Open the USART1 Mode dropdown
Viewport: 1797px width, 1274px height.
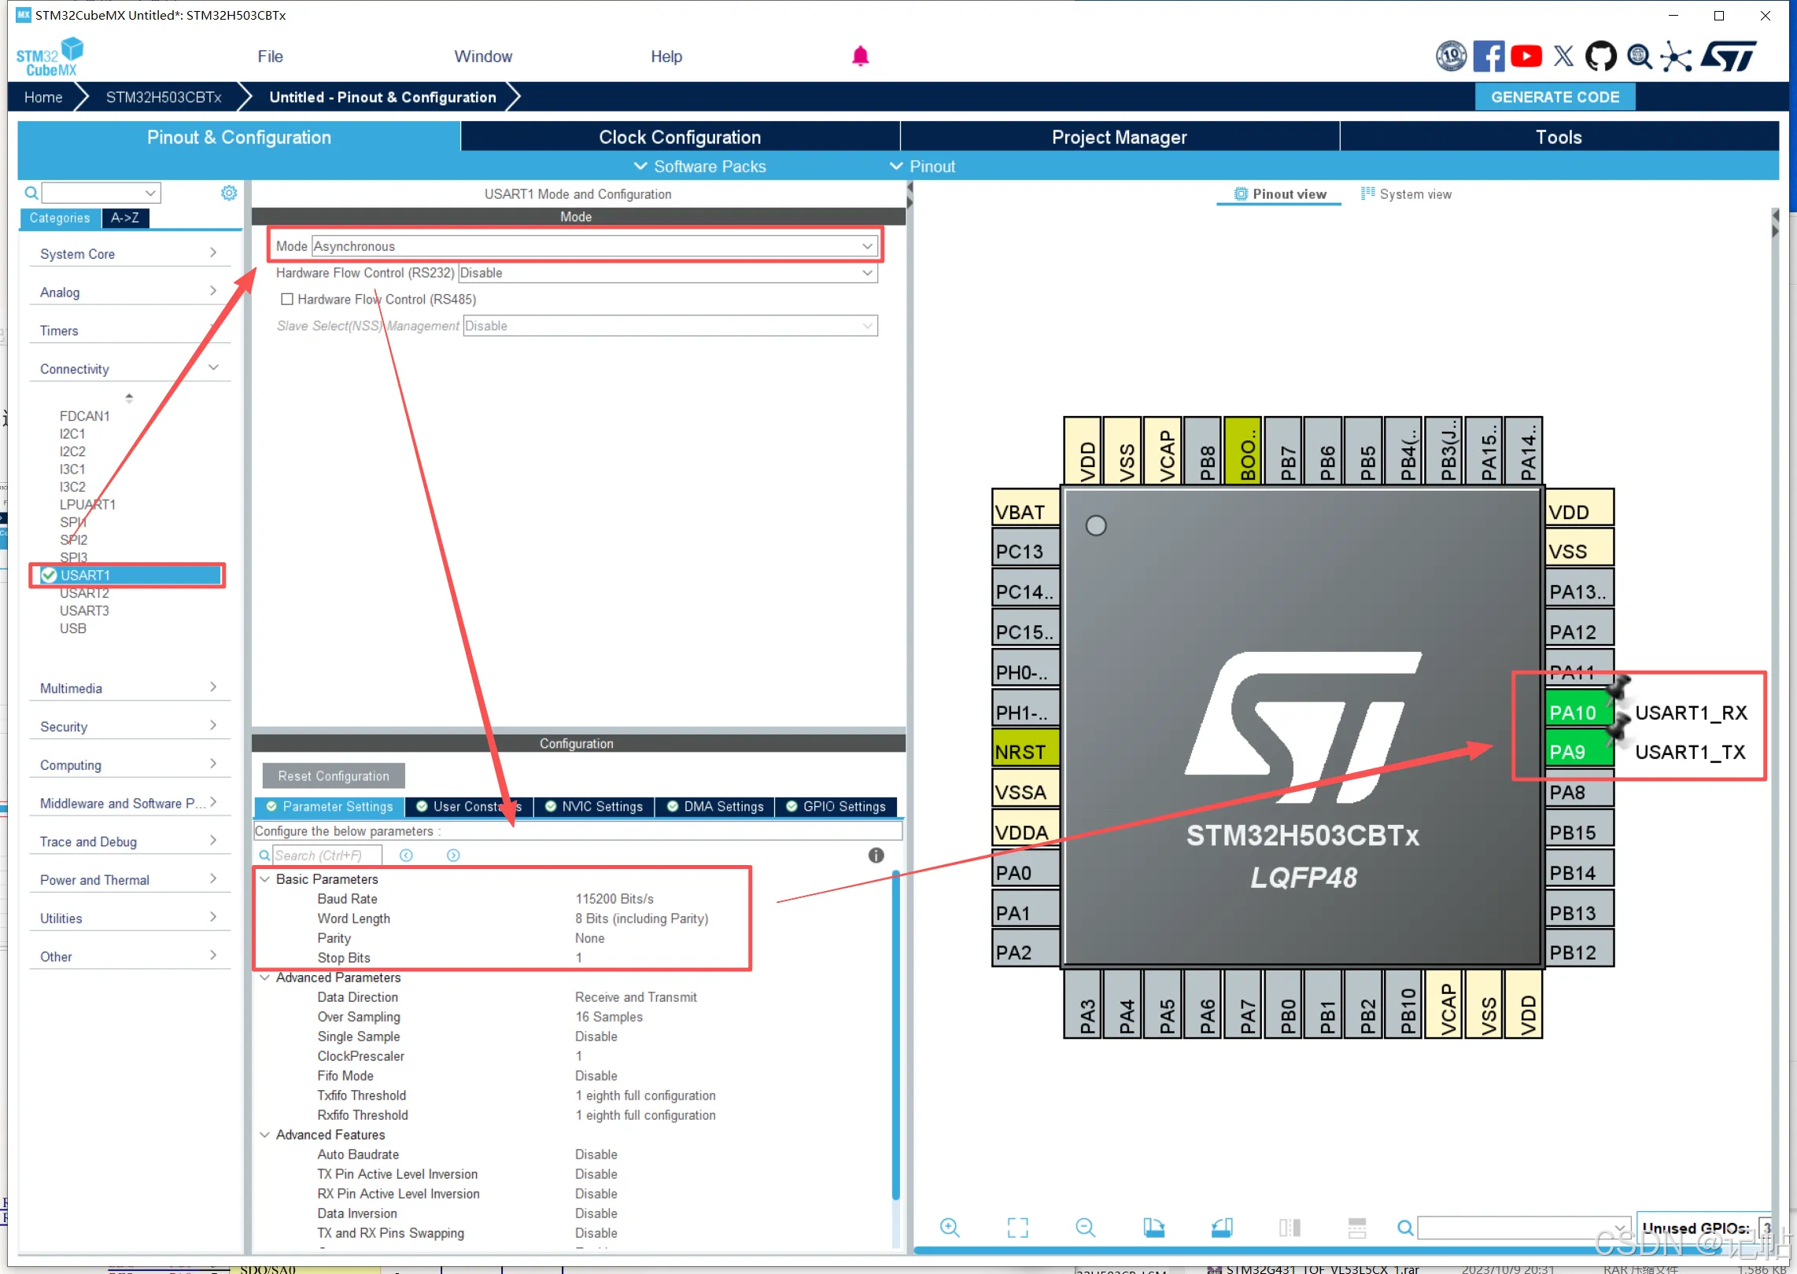[x=867, y=246]
